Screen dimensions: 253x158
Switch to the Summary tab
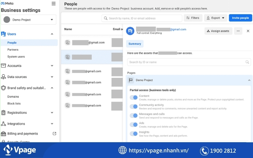135,44
